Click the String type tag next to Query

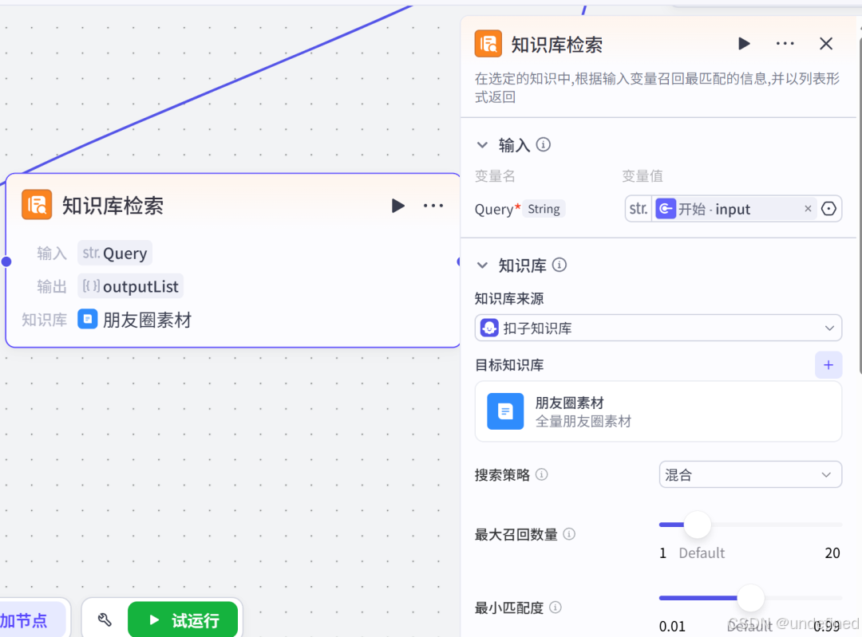point(544,209)
